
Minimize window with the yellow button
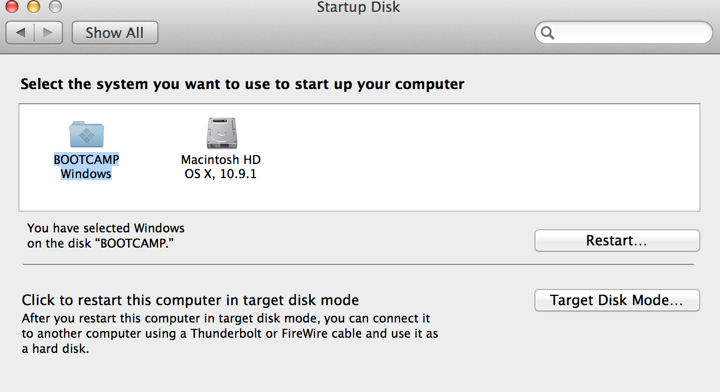[34, 7]
